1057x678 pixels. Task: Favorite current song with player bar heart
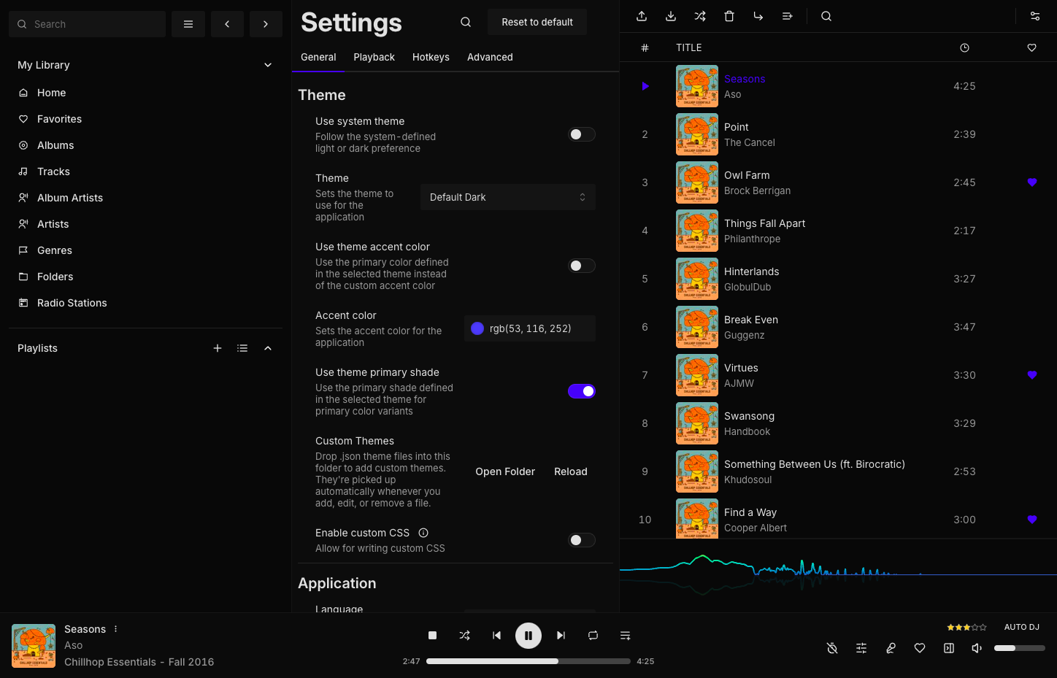(920, 648)
